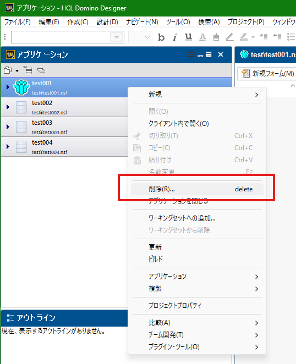
Task: Click the paint bucket fill icon
Action: pos(216,37)
